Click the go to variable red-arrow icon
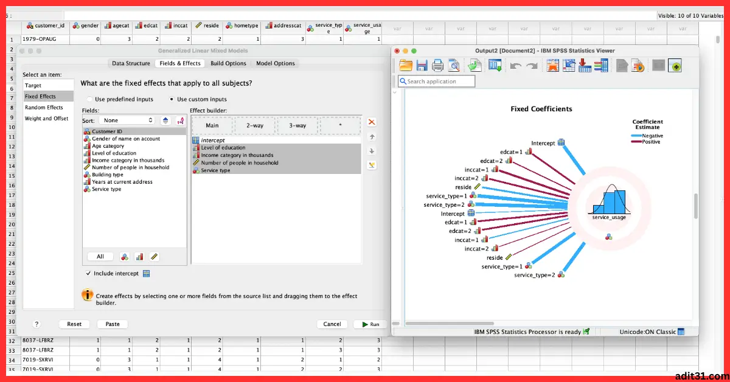730x382 pixels. (585, 65)
